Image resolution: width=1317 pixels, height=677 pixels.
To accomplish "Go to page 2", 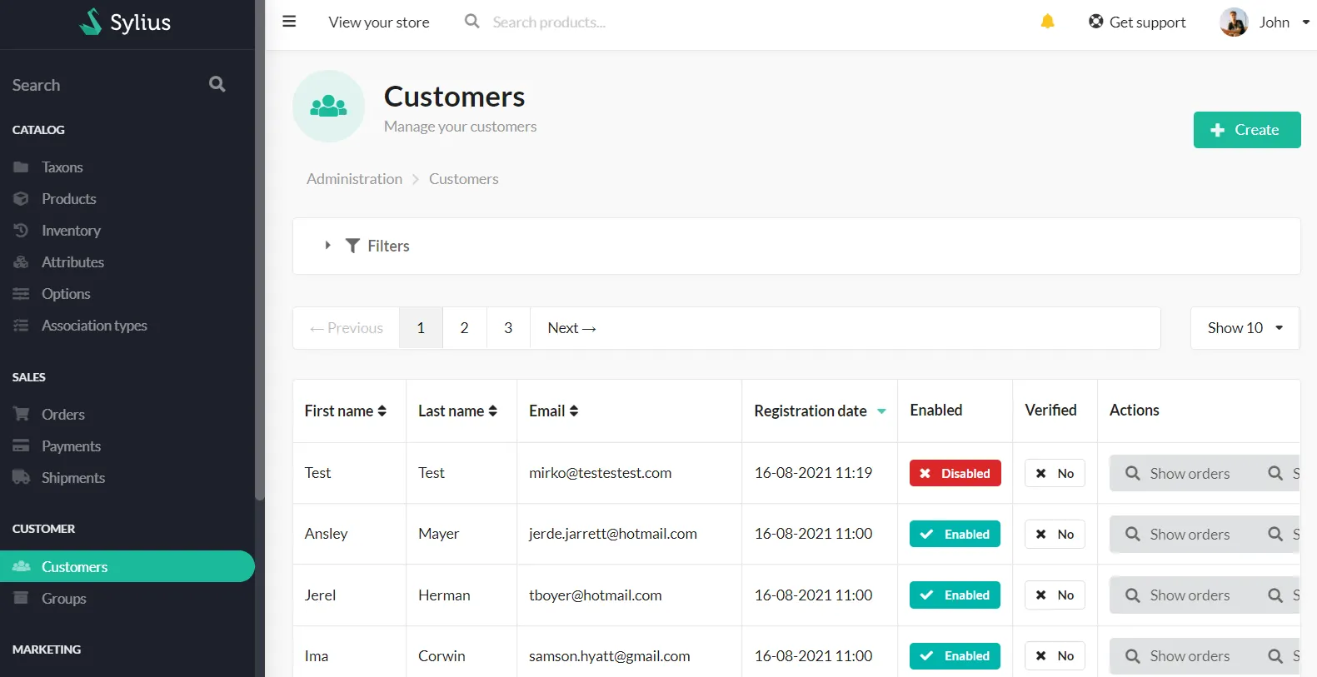I will coord(464,328).
